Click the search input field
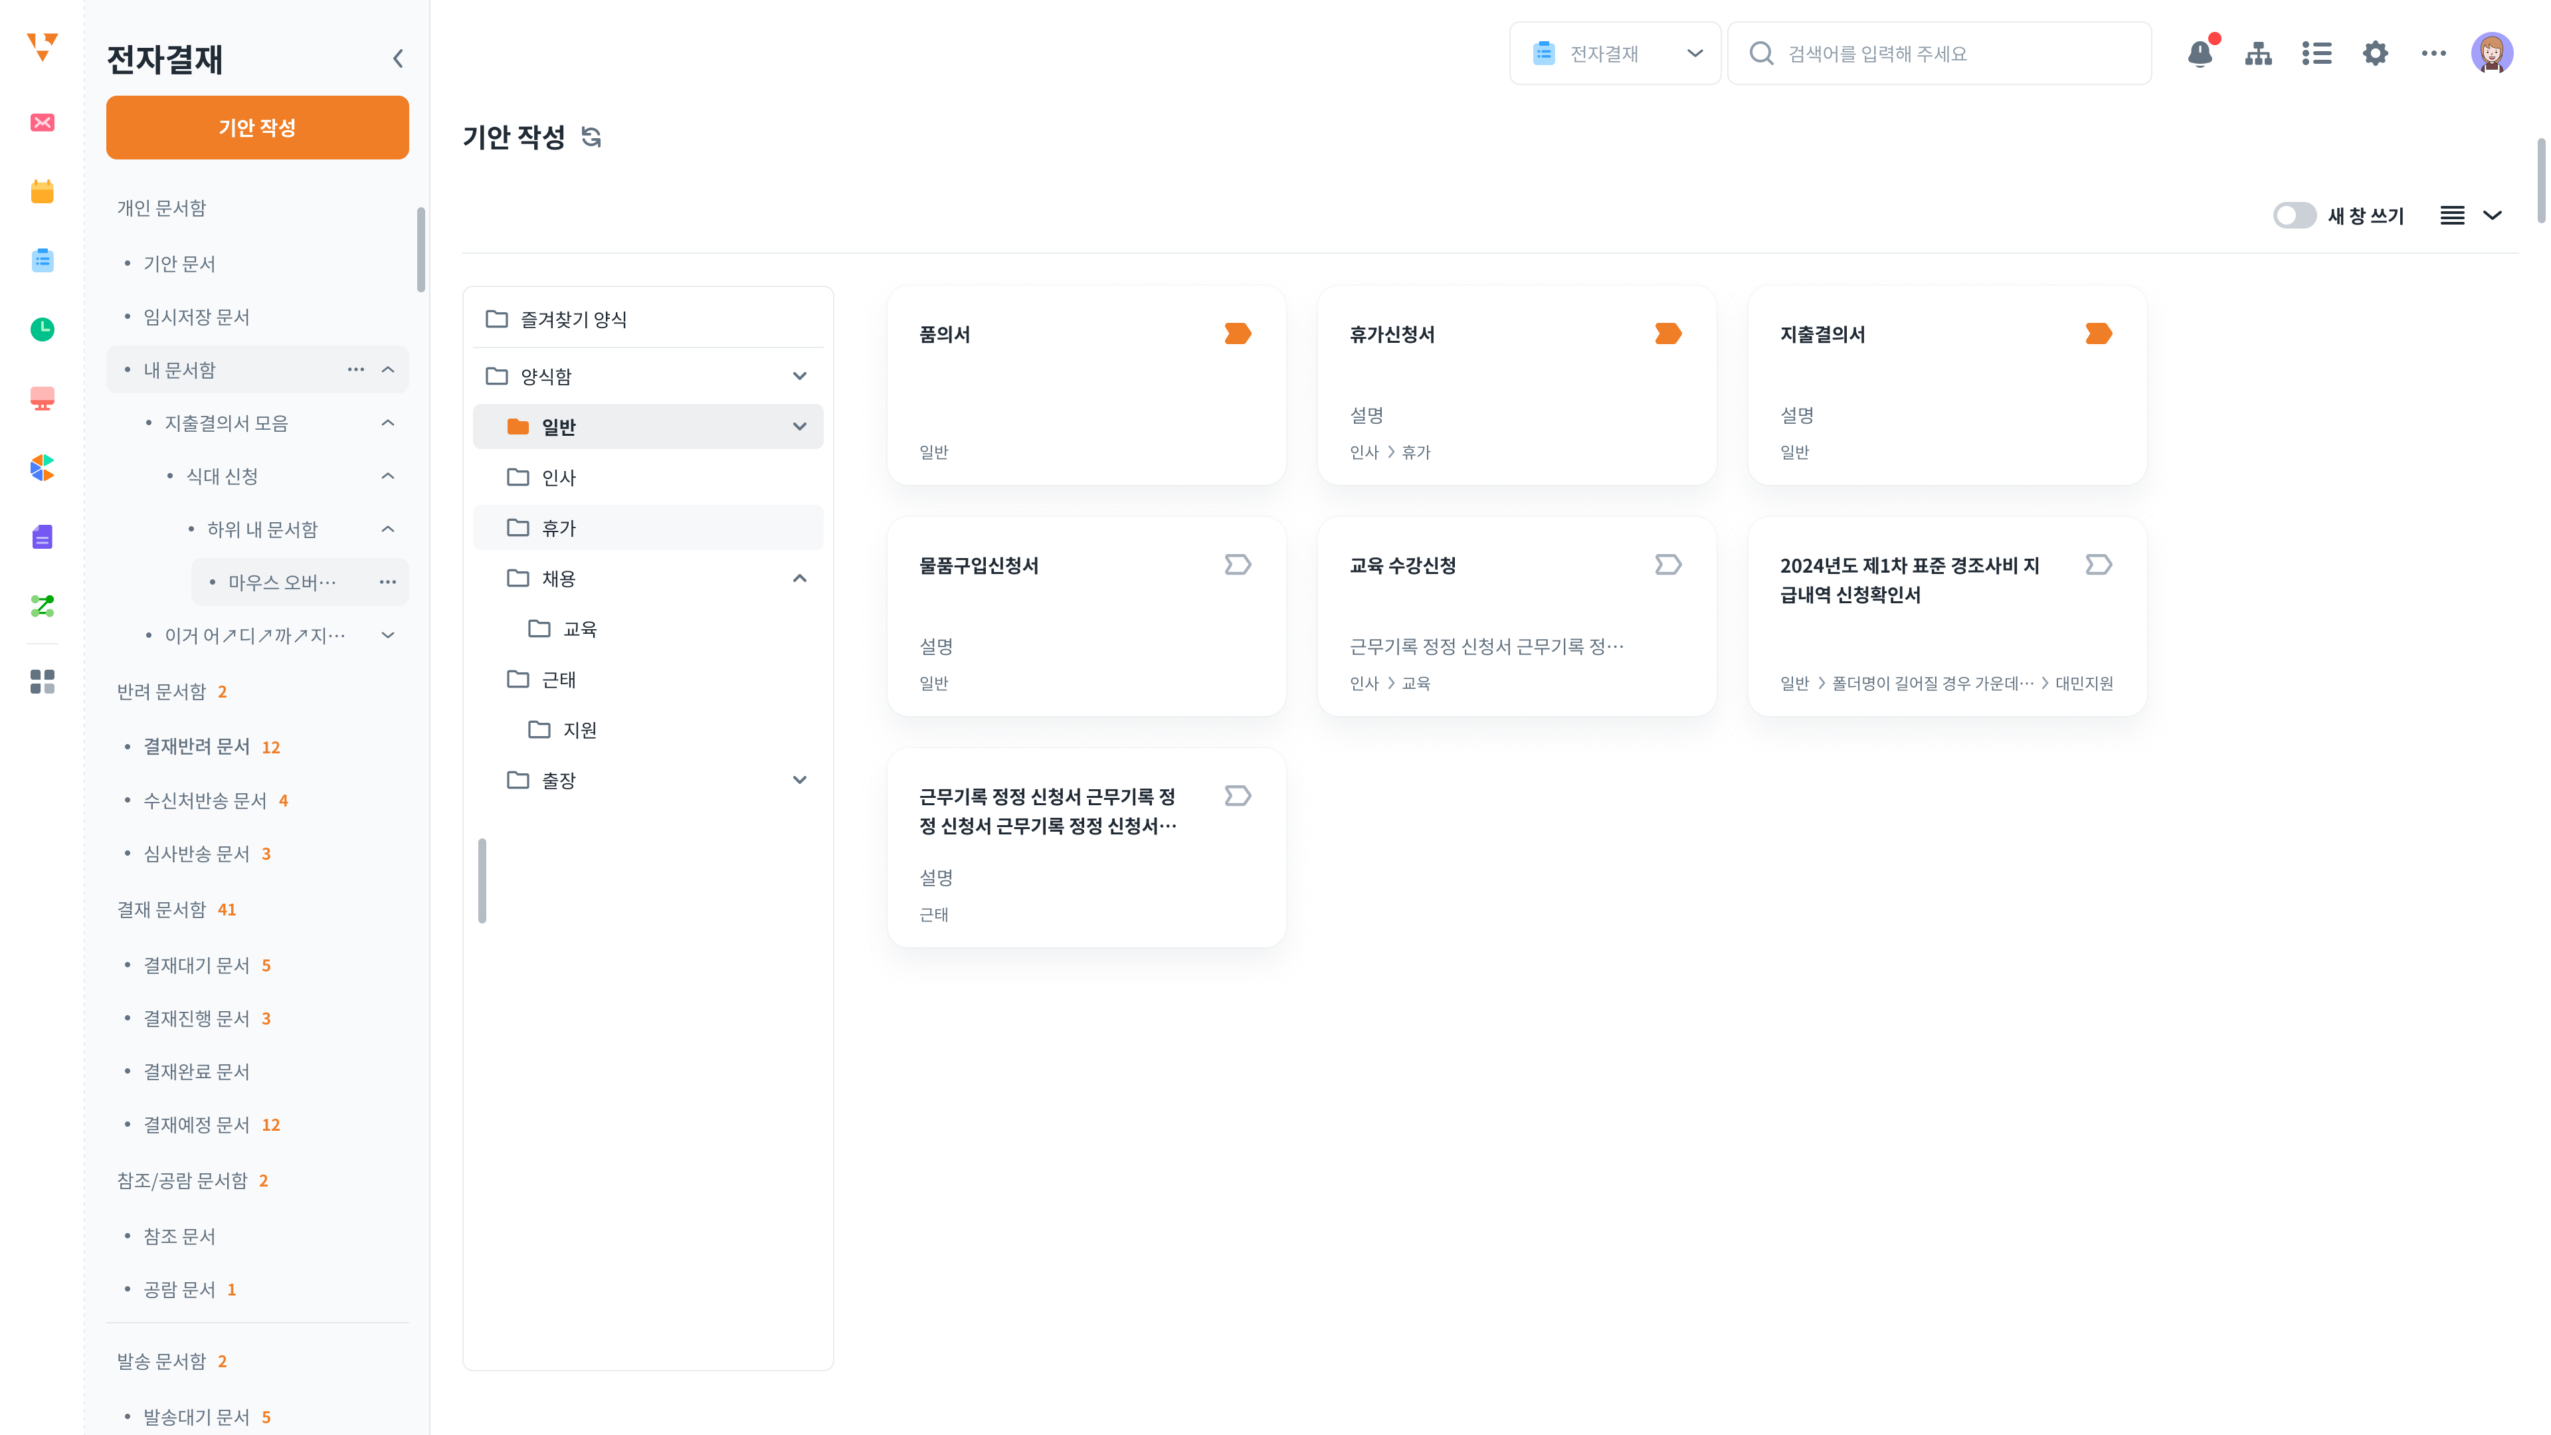The height and width of the screenshot is (1435, 2551). point(1939,53)
